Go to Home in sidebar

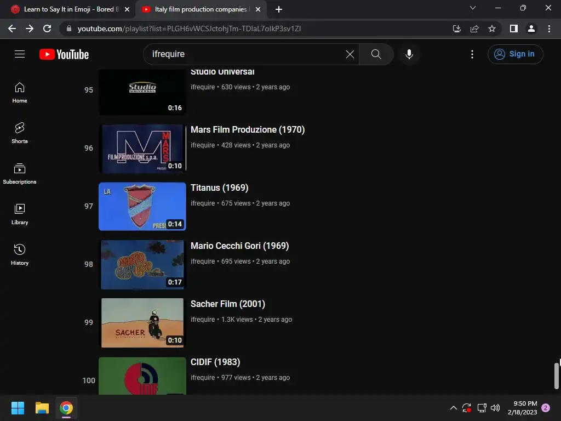click(20, 93)
